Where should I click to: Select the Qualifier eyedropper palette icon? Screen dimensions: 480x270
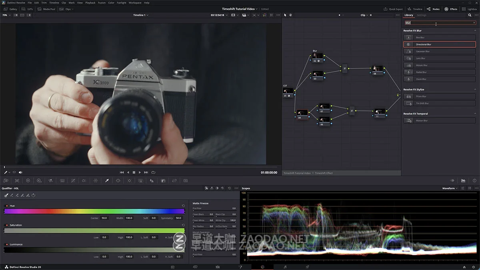[x=107, y=181]
